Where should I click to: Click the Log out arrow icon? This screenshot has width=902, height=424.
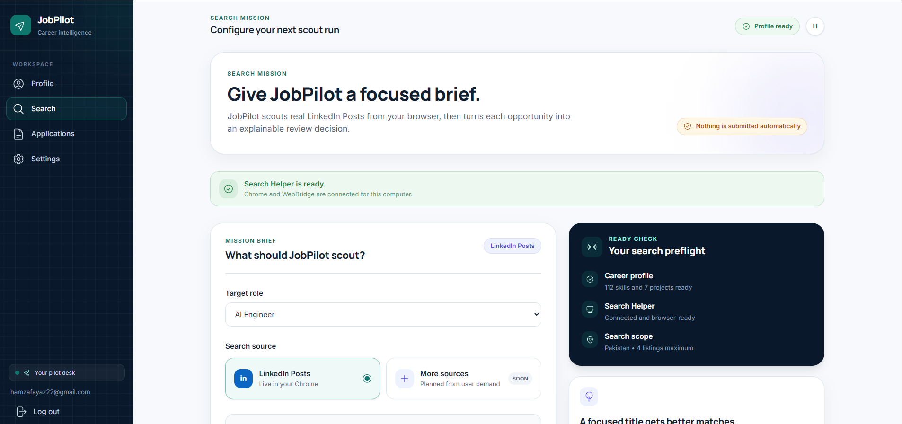tap(21, 412)
